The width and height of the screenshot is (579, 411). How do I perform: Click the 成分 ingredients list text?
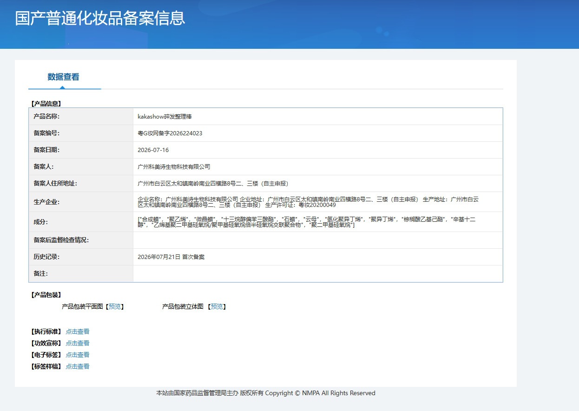(x=307, y=222)
